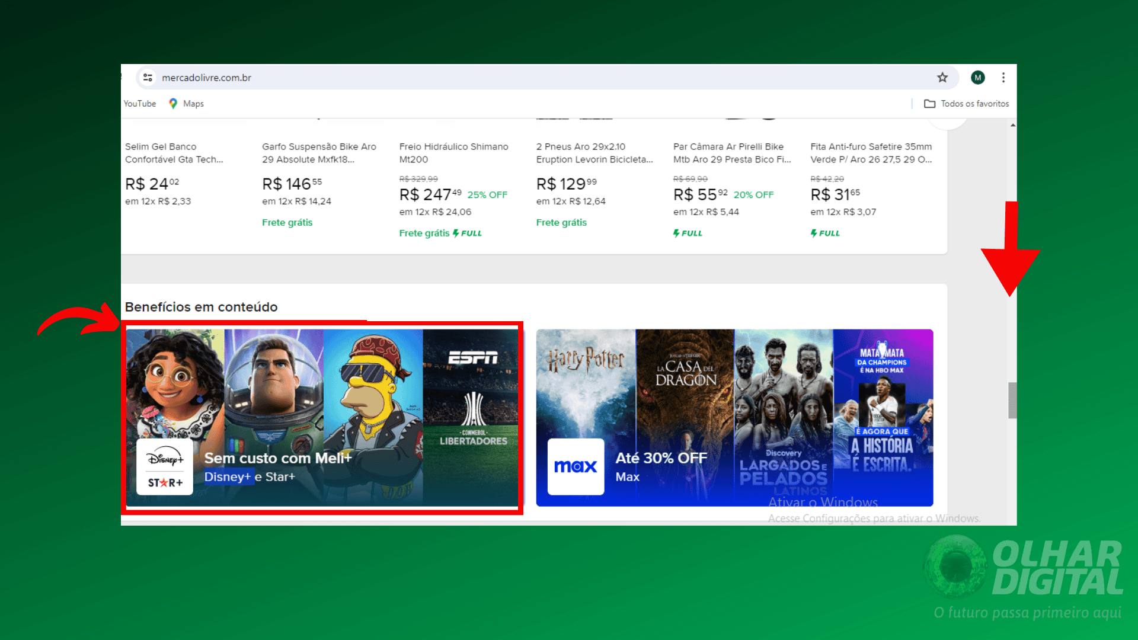Click the Benefícios em conteúdo heading
1138x640 pixels.
tap(201, 307)
